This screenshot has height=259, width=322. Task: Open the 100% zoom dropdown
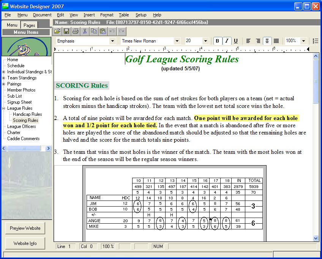click(303, 41)
